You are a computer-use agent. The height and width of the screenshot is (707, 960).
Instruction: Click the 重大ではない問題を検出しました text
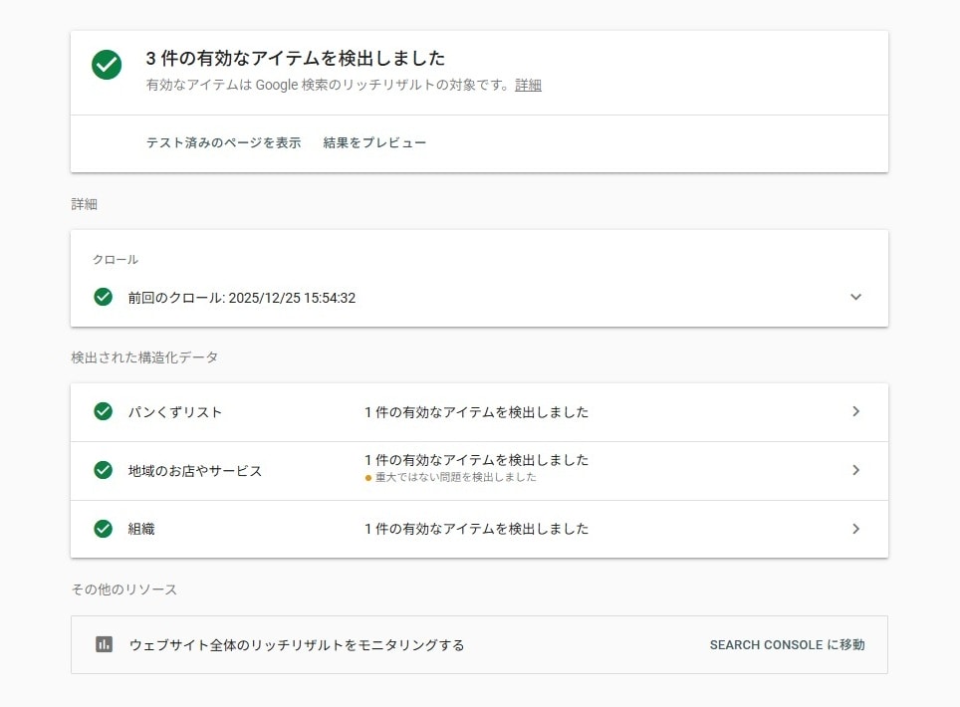coord(458,477)
